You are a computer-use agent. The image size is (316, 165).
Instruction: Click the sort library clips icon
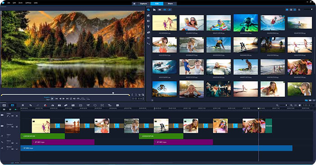pos(299,9)
